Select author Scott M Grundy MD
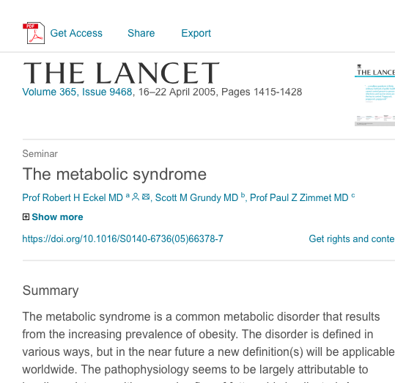 196,197
